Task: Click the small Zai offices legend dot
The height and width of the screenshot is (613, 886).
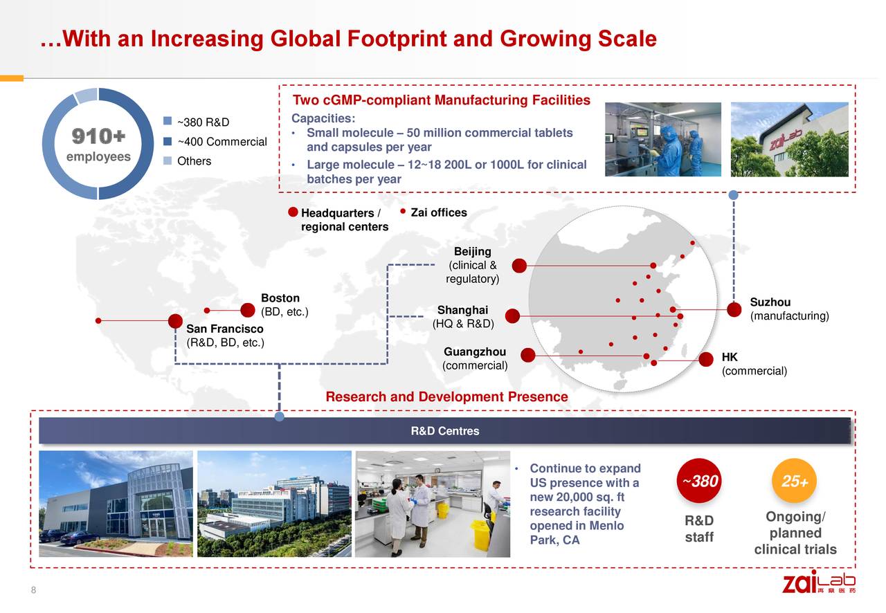Action: (403, 212)
